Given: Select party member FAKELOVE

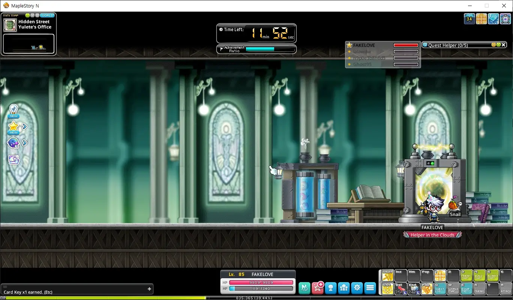Looking at the screenshot, I should point(364,45).
